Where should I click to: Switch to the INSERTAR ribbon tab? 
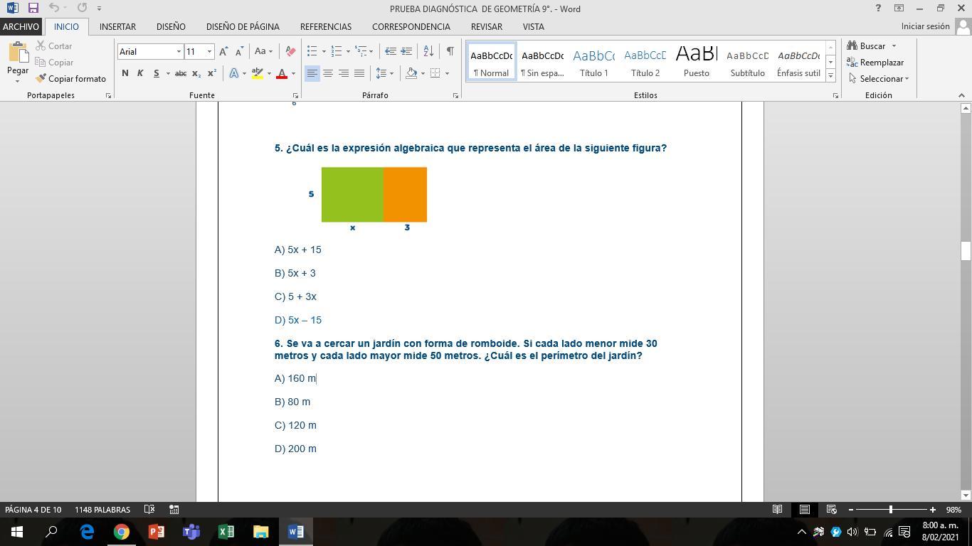click(117, 26)
